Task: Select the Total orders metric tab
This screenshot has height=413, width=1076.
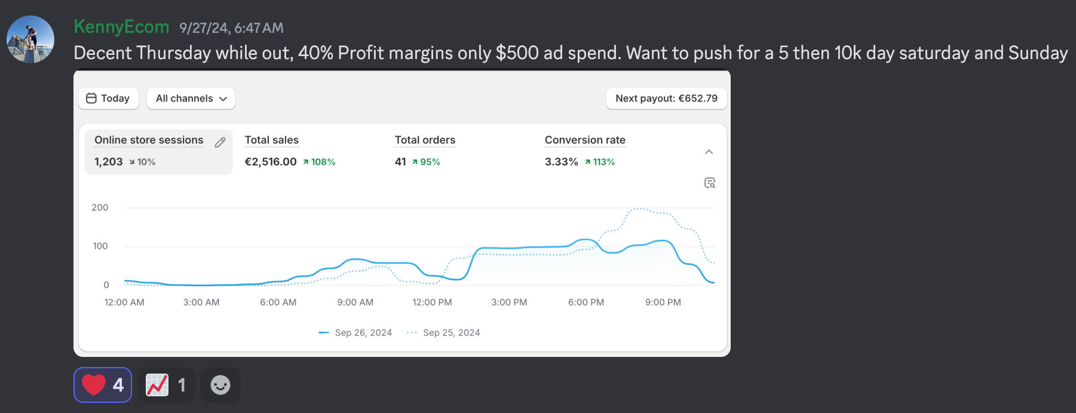Action: click(425, 140)
